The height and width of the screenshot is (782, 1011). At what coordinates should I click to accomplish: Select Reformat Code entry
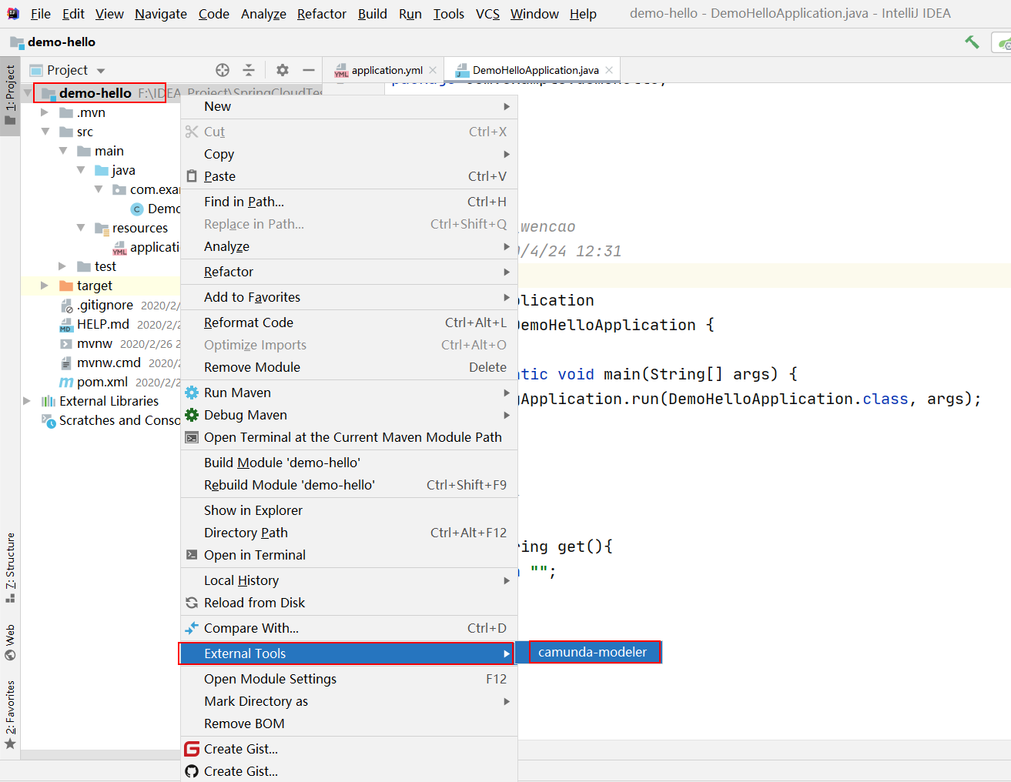(x=349, y=322)
